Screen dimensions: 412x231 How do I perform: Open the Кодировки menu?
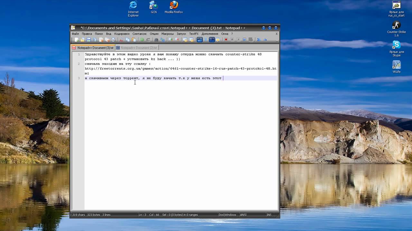(x=122, y=34)
